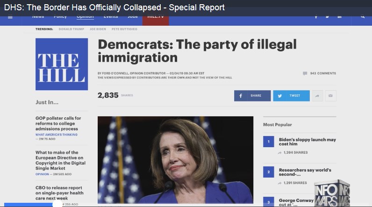Click the TWEET button
Image resolution: width=372 pixels, height=207 pixels.
[291, 96]
